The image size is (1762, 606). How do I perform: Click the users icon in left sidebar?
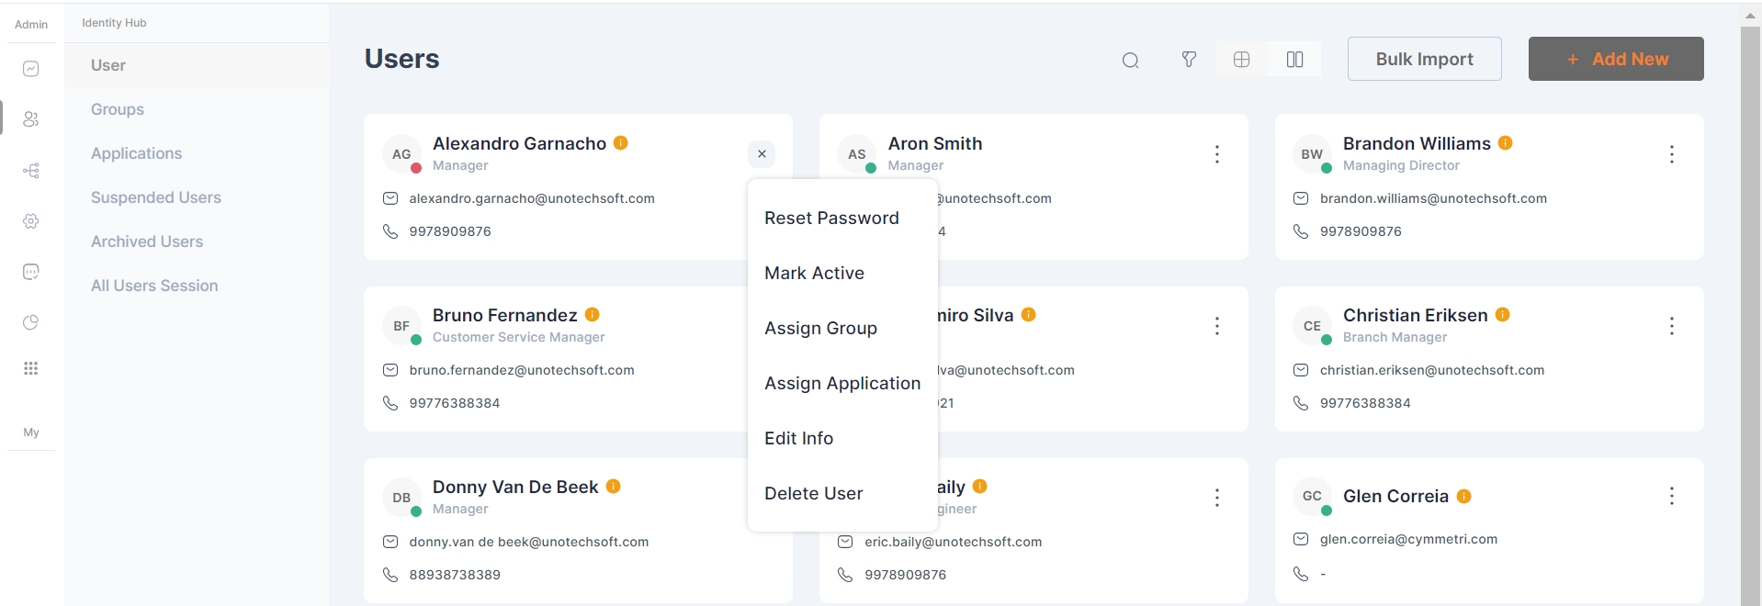(x=31, y=119)
